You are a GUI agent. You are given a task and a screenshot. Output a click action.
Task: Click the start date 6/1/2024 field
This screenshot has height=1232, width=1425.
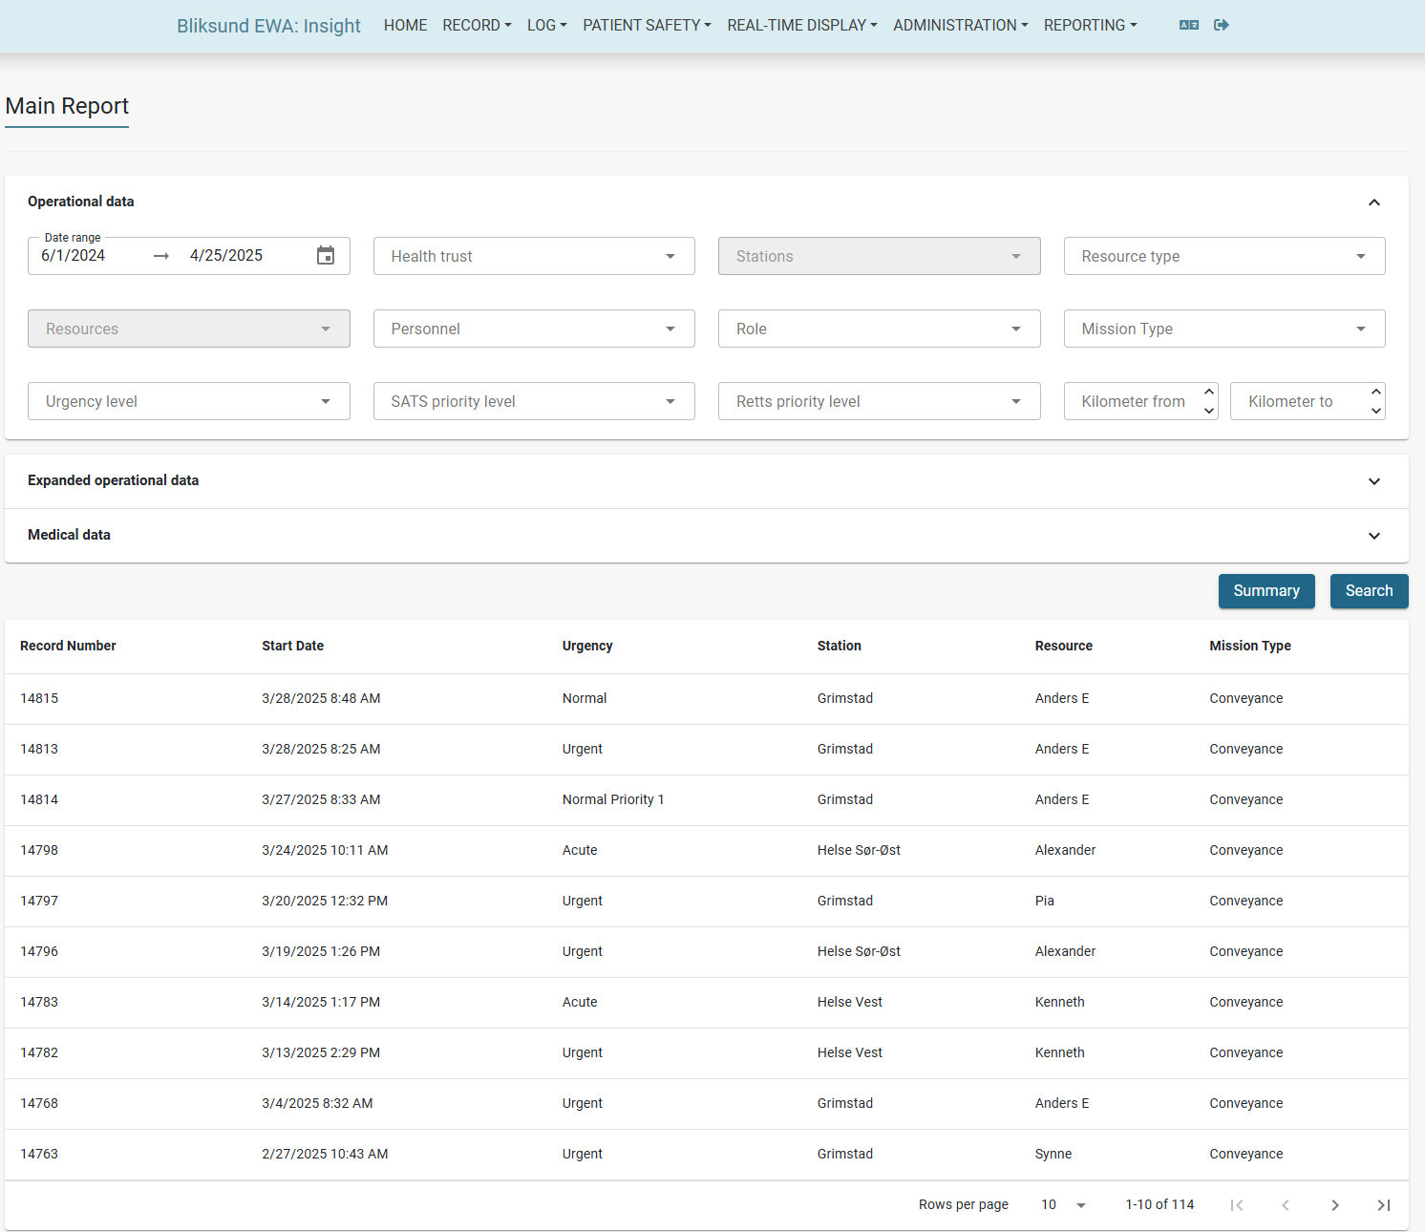tap(74, 256)
